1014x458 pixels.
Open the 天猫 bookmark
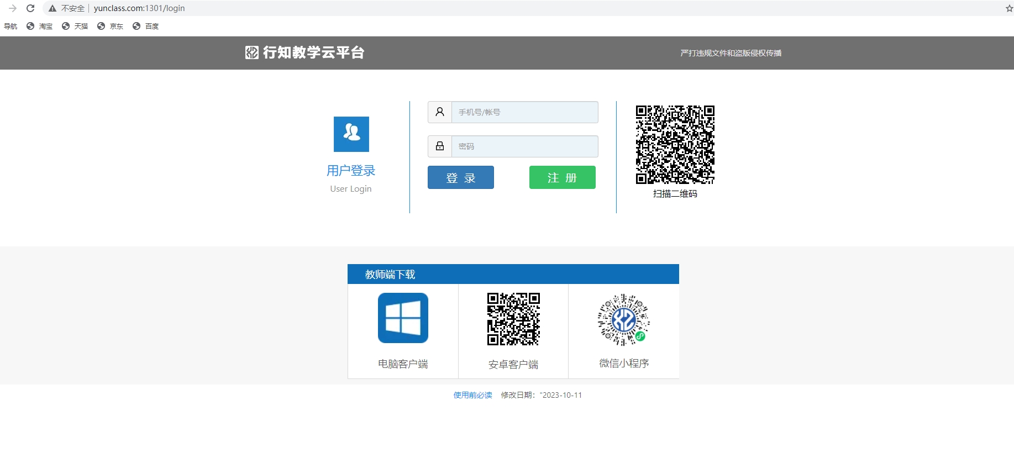75,26
